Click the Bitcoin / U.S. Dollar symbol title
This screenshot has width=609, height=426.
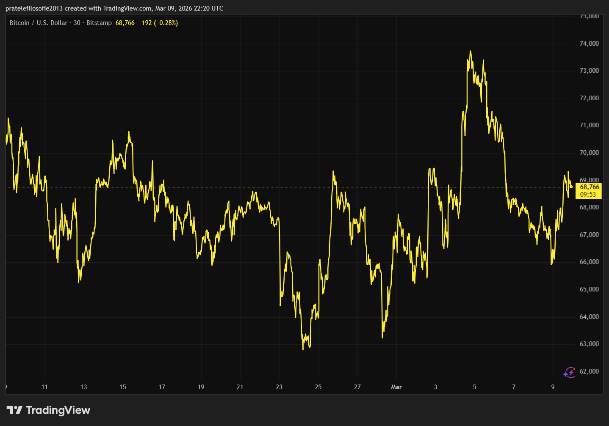(x=39, y=23)
